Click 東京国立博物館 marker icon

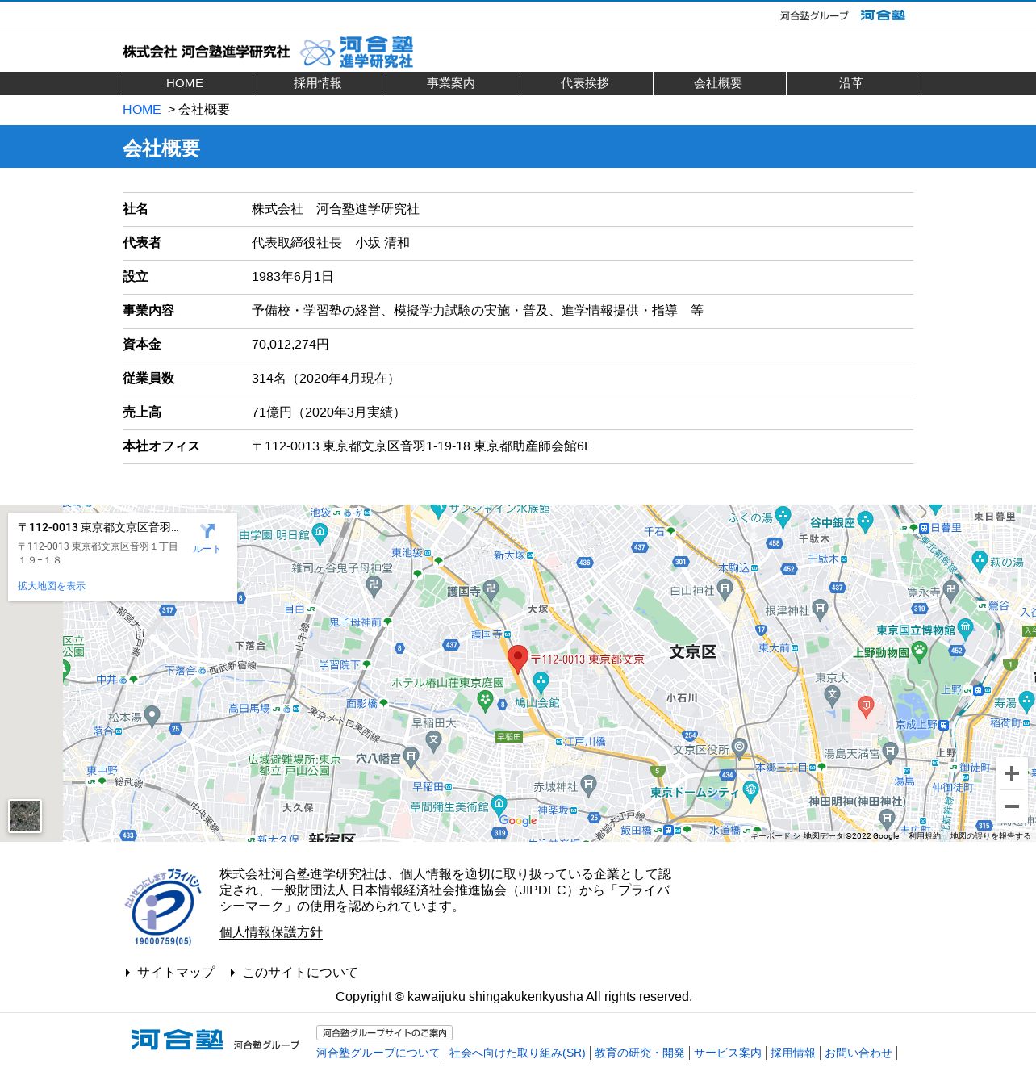(x=966, y=628)
